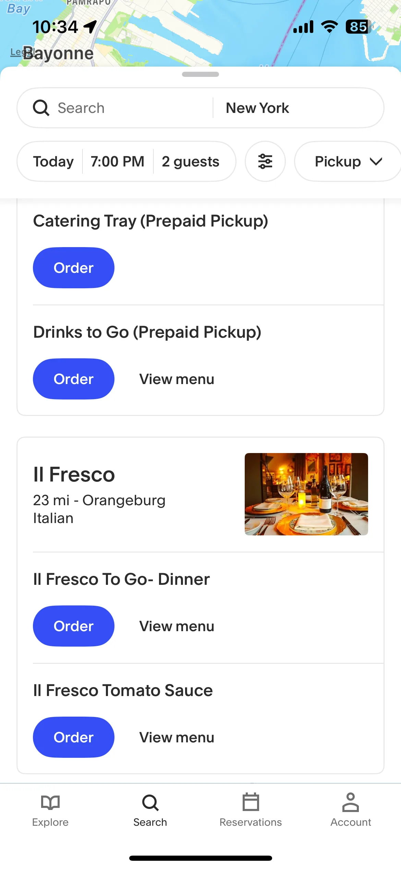Order the Catering Tray prepaid pickup

73,268
